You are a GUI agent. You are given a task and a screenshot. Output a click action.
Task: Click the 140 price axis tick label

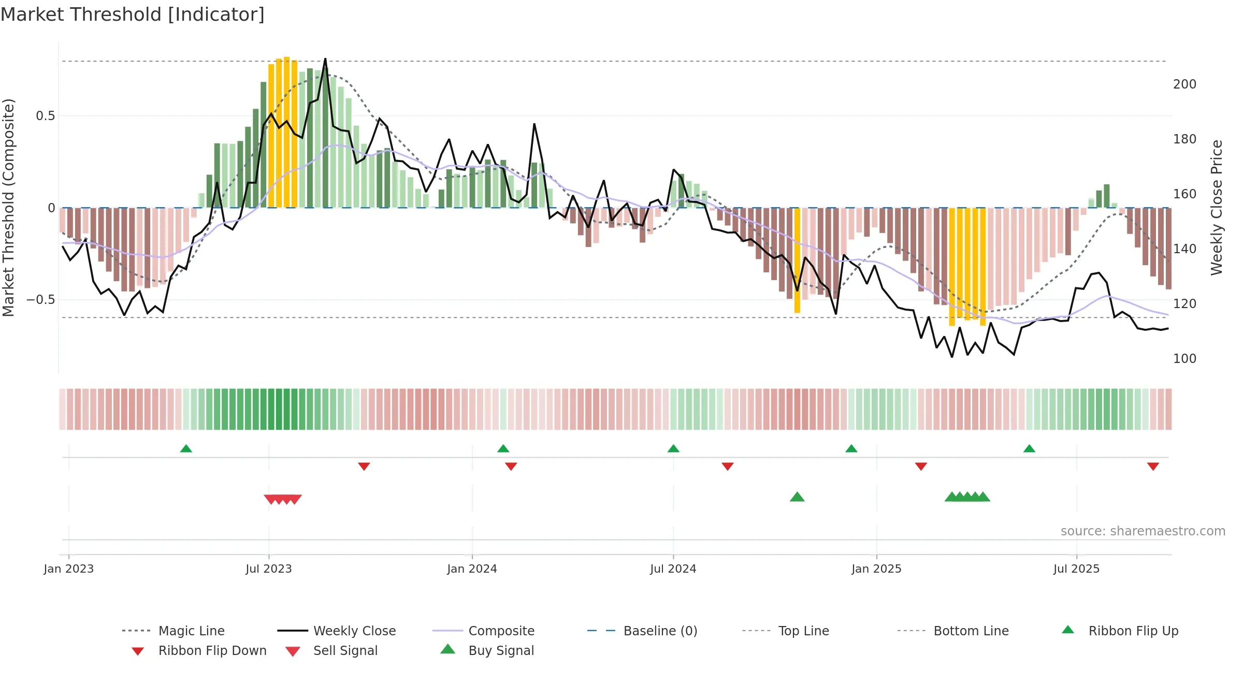point(1185,249)
